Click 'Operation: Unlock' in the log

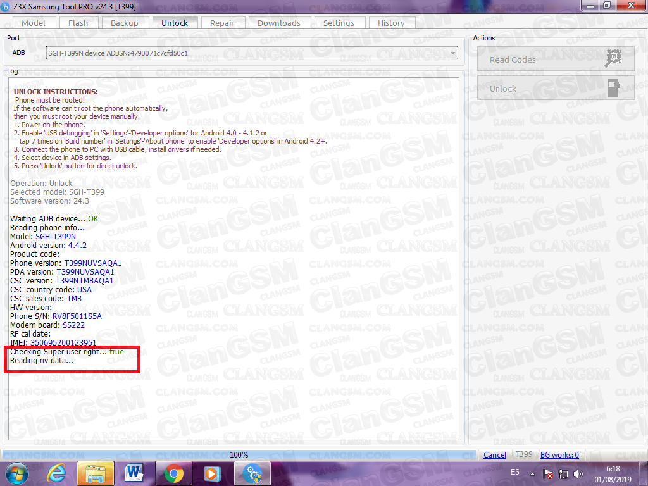41,183
